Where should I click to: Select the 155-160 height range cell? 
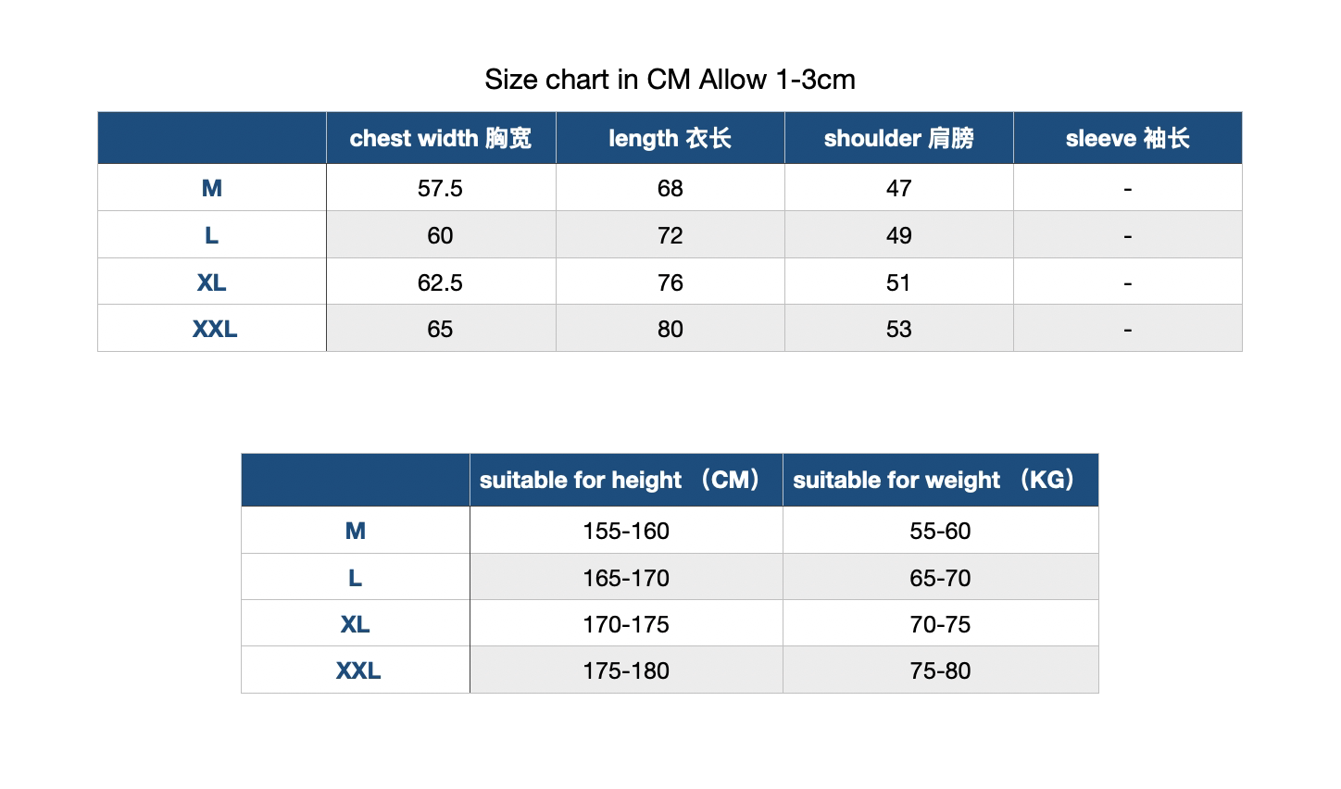coord(625,532)
